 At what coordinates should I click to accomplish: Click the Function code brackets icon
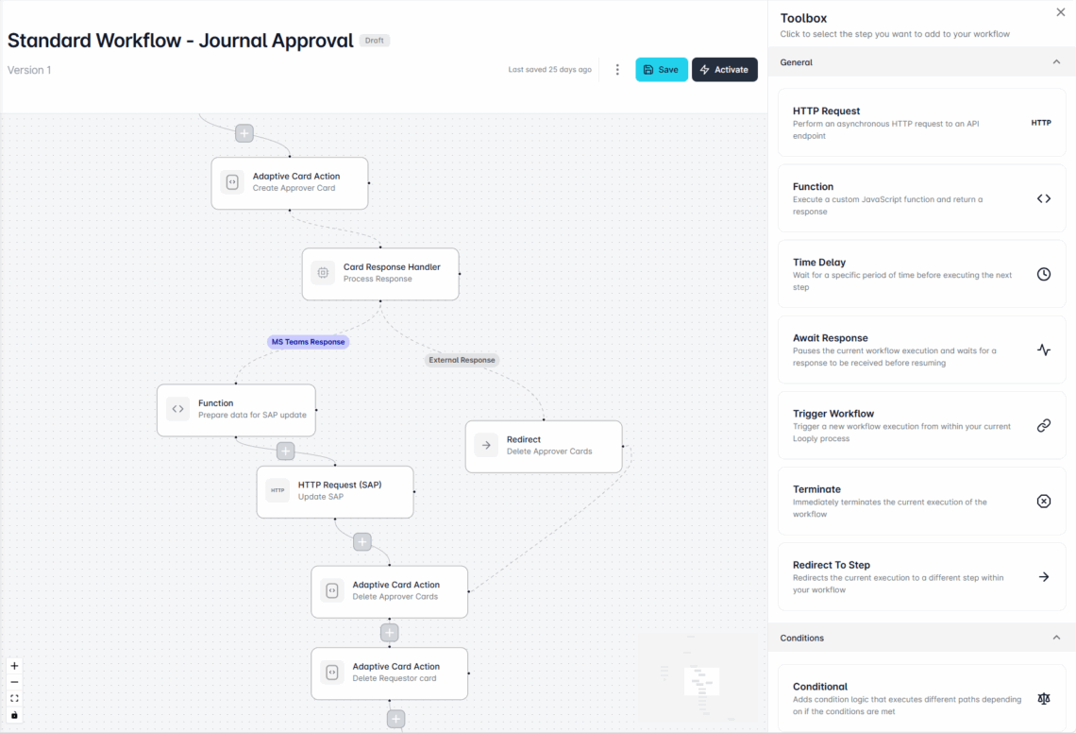point(1043,197)
